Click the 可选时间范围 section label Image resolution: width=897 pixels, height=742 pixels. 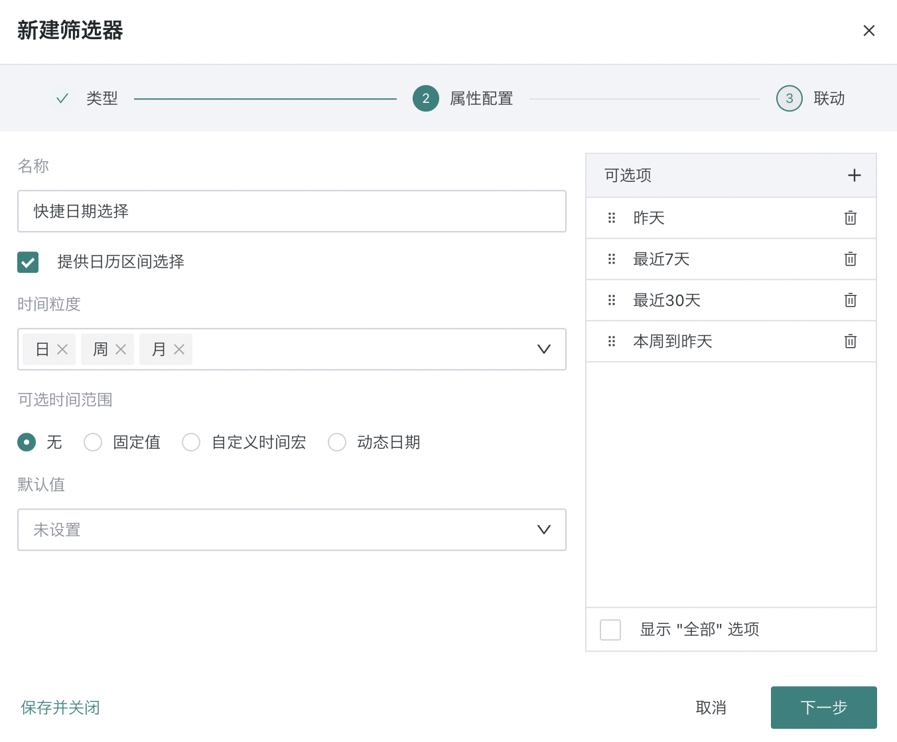(65, 400)
